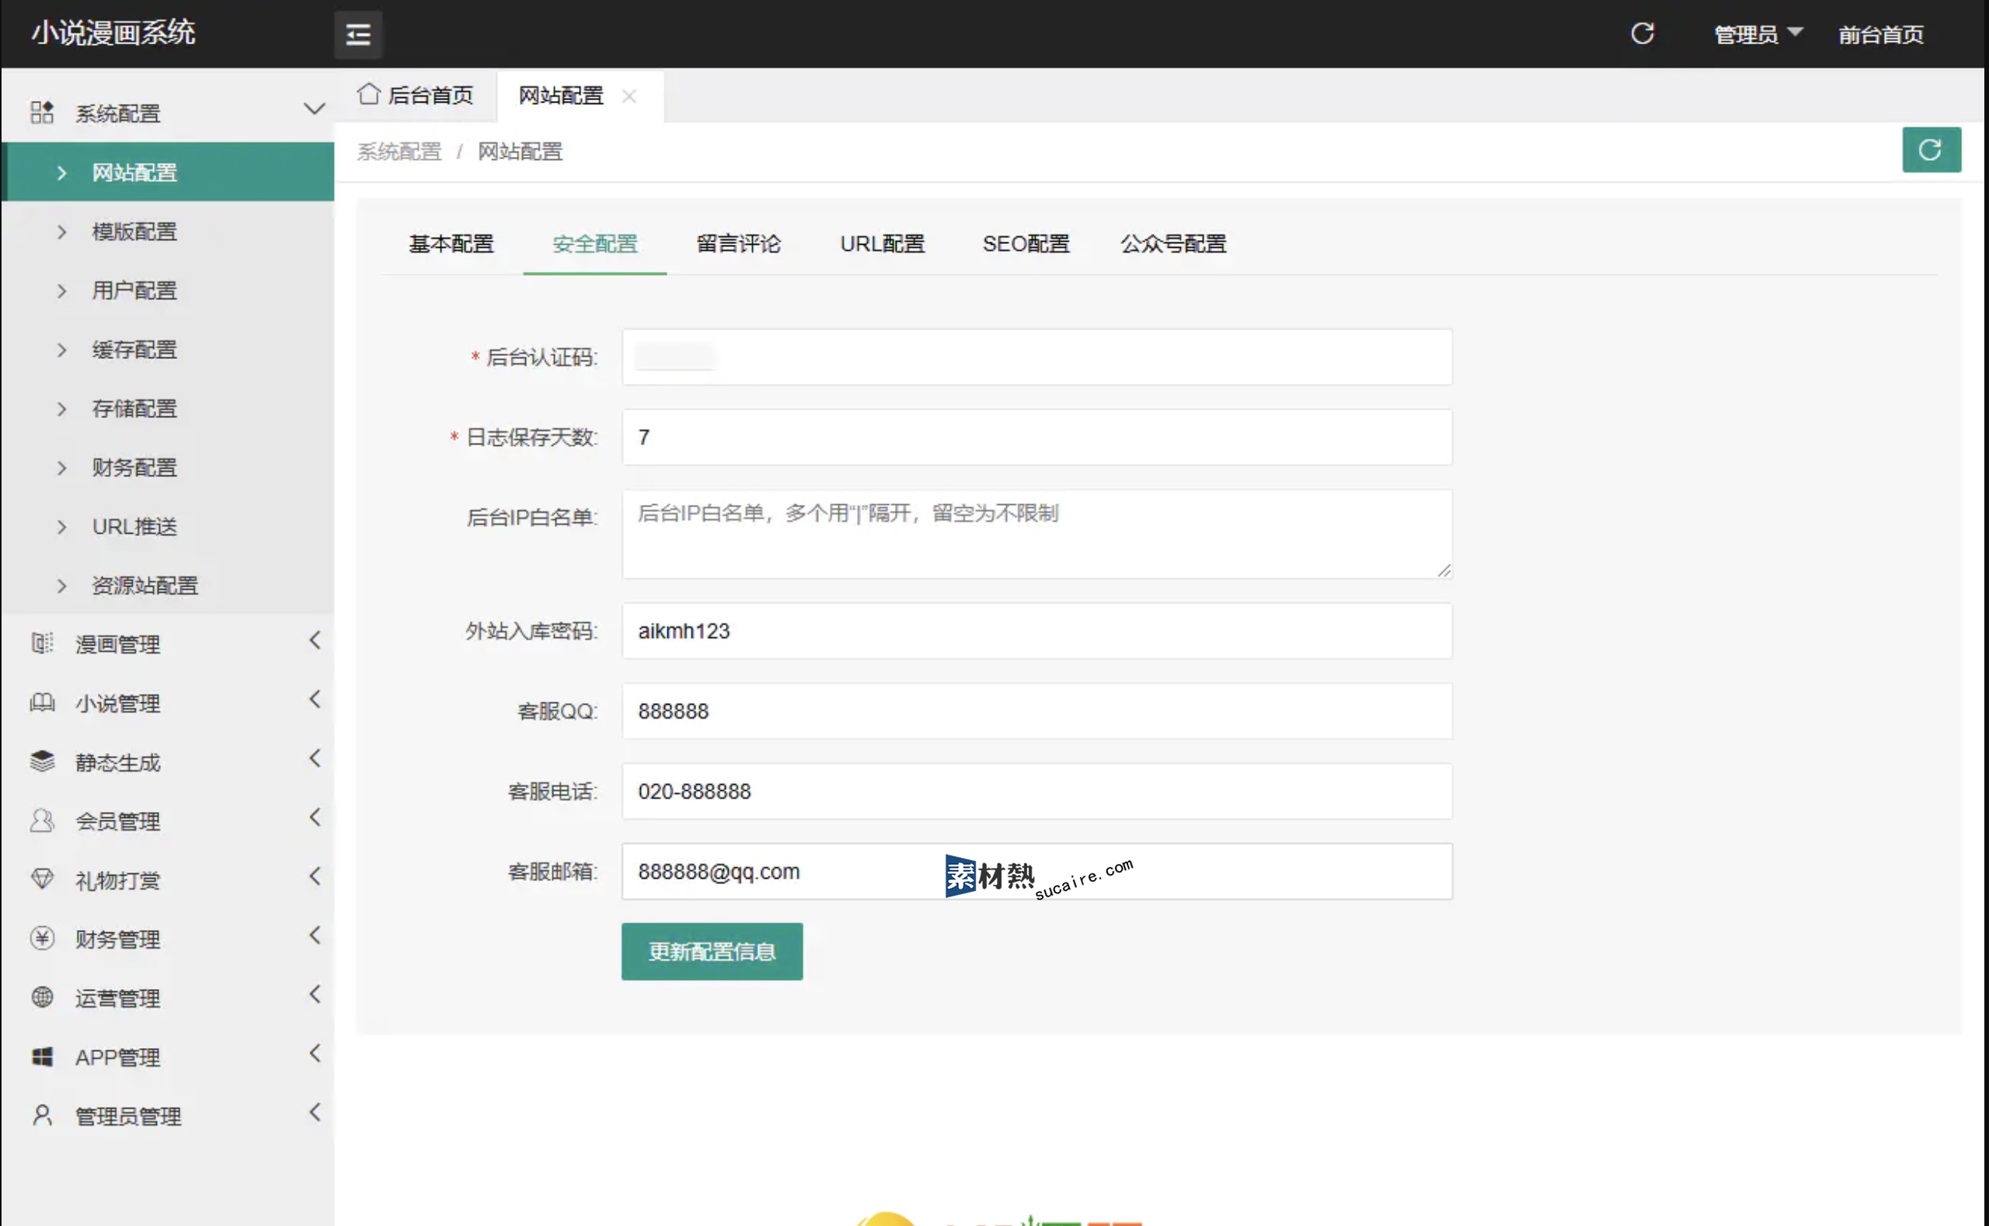
Task: Click the 更新配置信息 button
Action: (712, 951)
